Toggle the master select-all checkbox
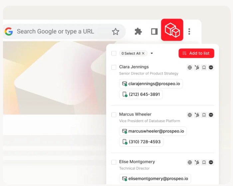Image resolution: width=233 pixels, height=186 pixels. click(x=114, y=53)
